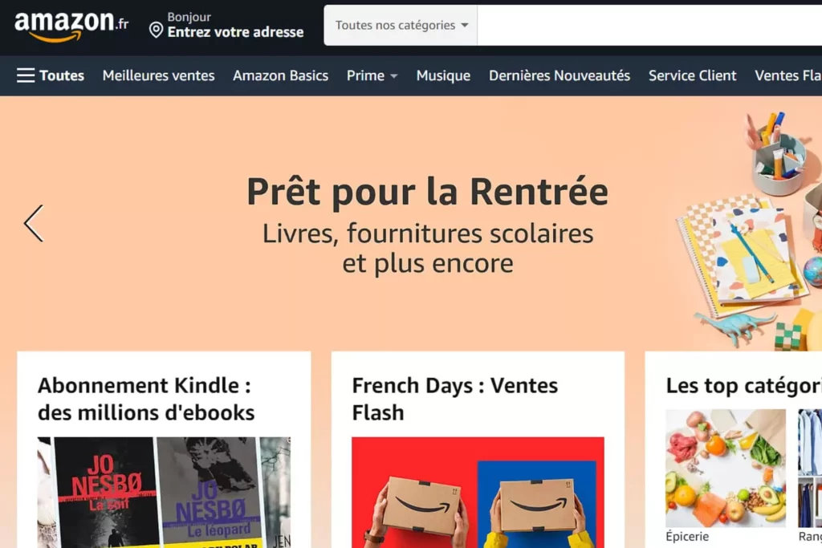Open Ventes Flash in the navigation bar
Screen dimensions: 822x548
pyautogui.click(x=788, y=75)
